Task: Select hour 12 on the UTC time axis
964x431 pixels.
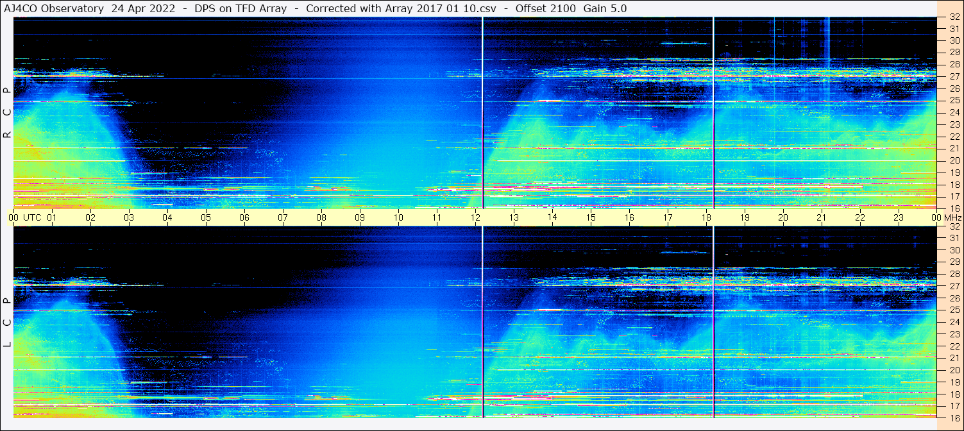Action: (x=475, y=217)
